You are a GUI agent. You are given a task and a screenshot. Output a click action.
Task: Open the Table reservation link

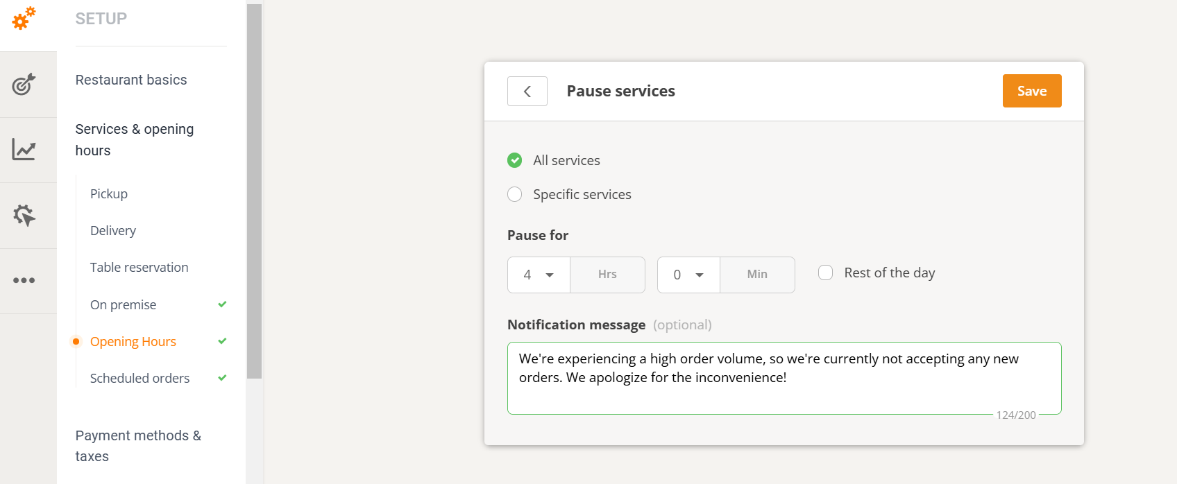click(x=139, y=268)
